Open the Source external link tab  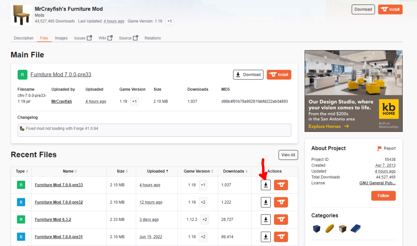pyautogui.click(x=128, y=38)
